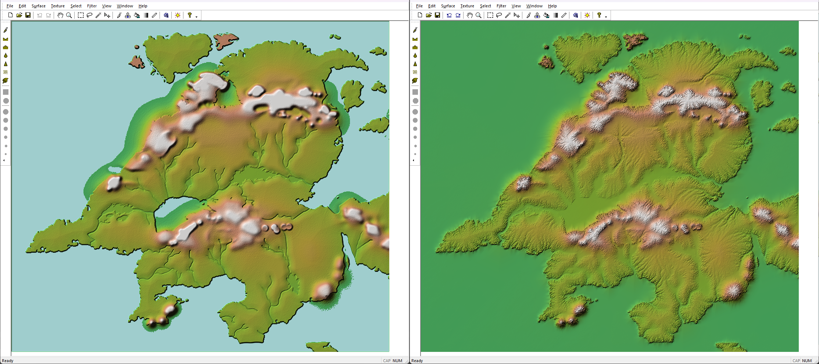
Task: Select brush tool atop left sidebar
Action: [x=6, y=30]
